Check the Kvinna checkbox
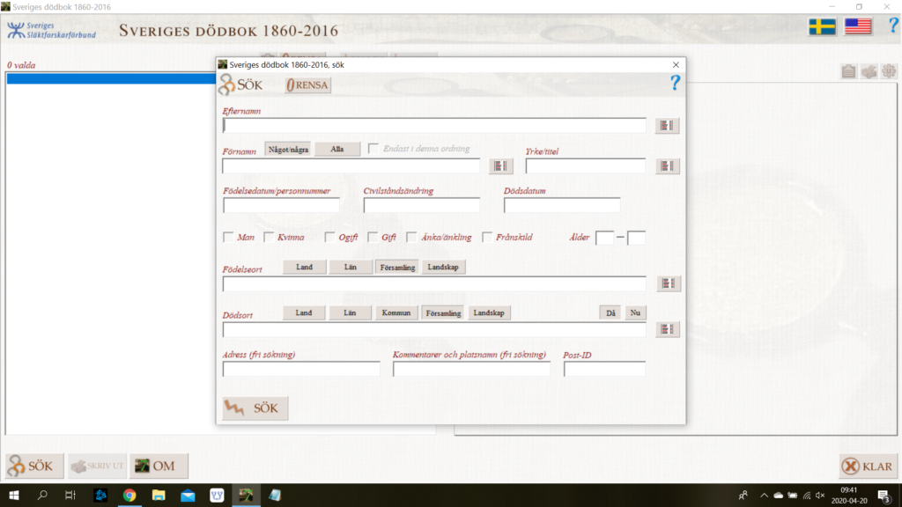 click(x=269, y=238)
